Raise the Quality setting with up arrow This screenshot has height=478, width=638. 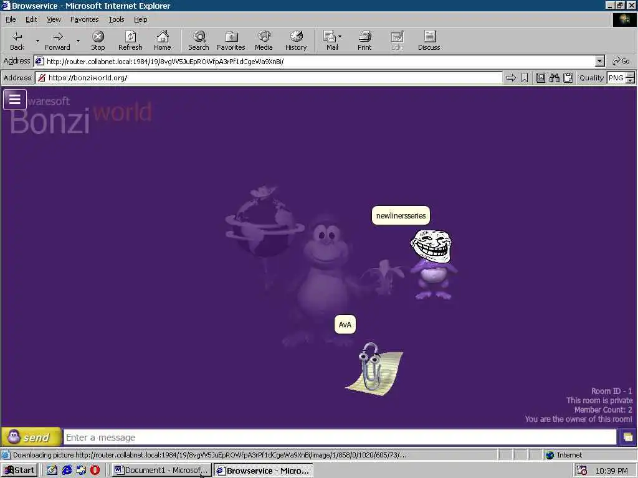click(x=631, y=75)
